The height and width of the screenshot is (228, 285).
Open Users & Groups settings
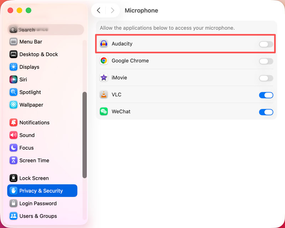[x=38, y=216]
